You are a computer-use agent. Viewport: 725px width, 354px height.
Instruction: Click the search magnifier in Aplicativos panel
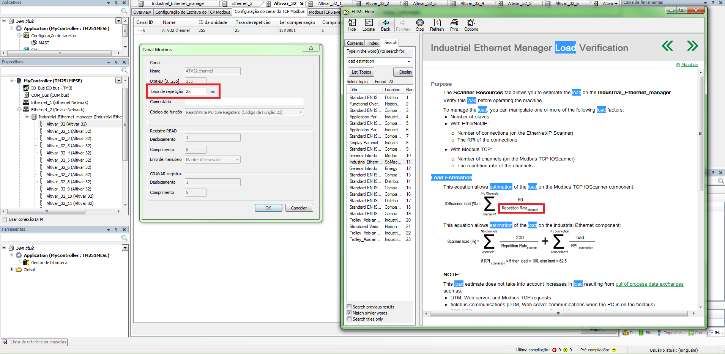click(124, 11)
